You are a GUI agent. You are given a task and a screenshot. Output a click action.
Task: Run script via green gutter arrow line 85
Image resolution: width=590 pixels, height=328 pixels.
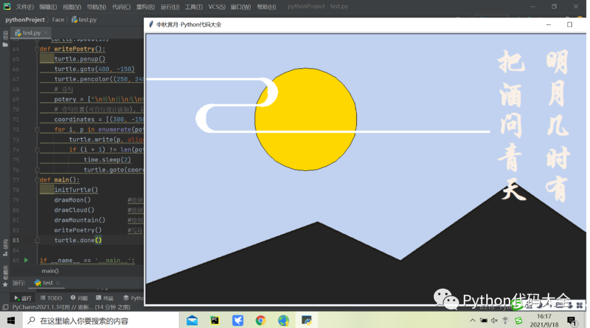[x=26, y=260]
